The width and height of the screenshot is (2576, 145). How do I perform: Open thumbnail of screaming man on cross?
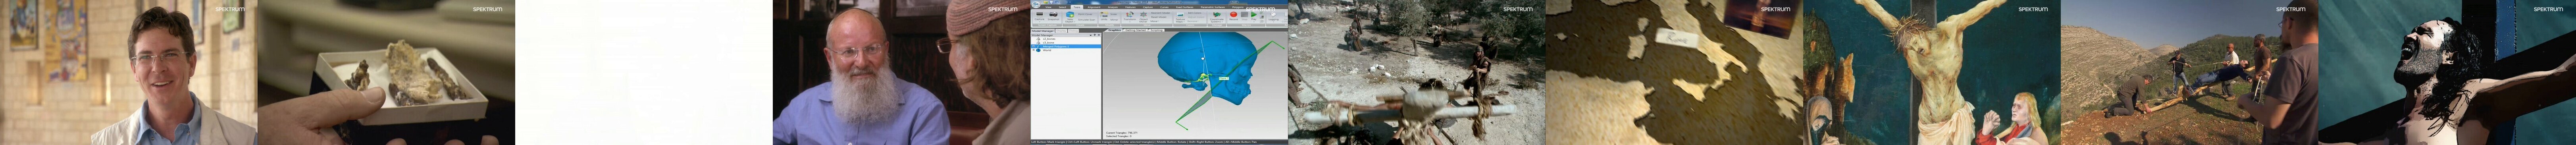point(2447,72)
